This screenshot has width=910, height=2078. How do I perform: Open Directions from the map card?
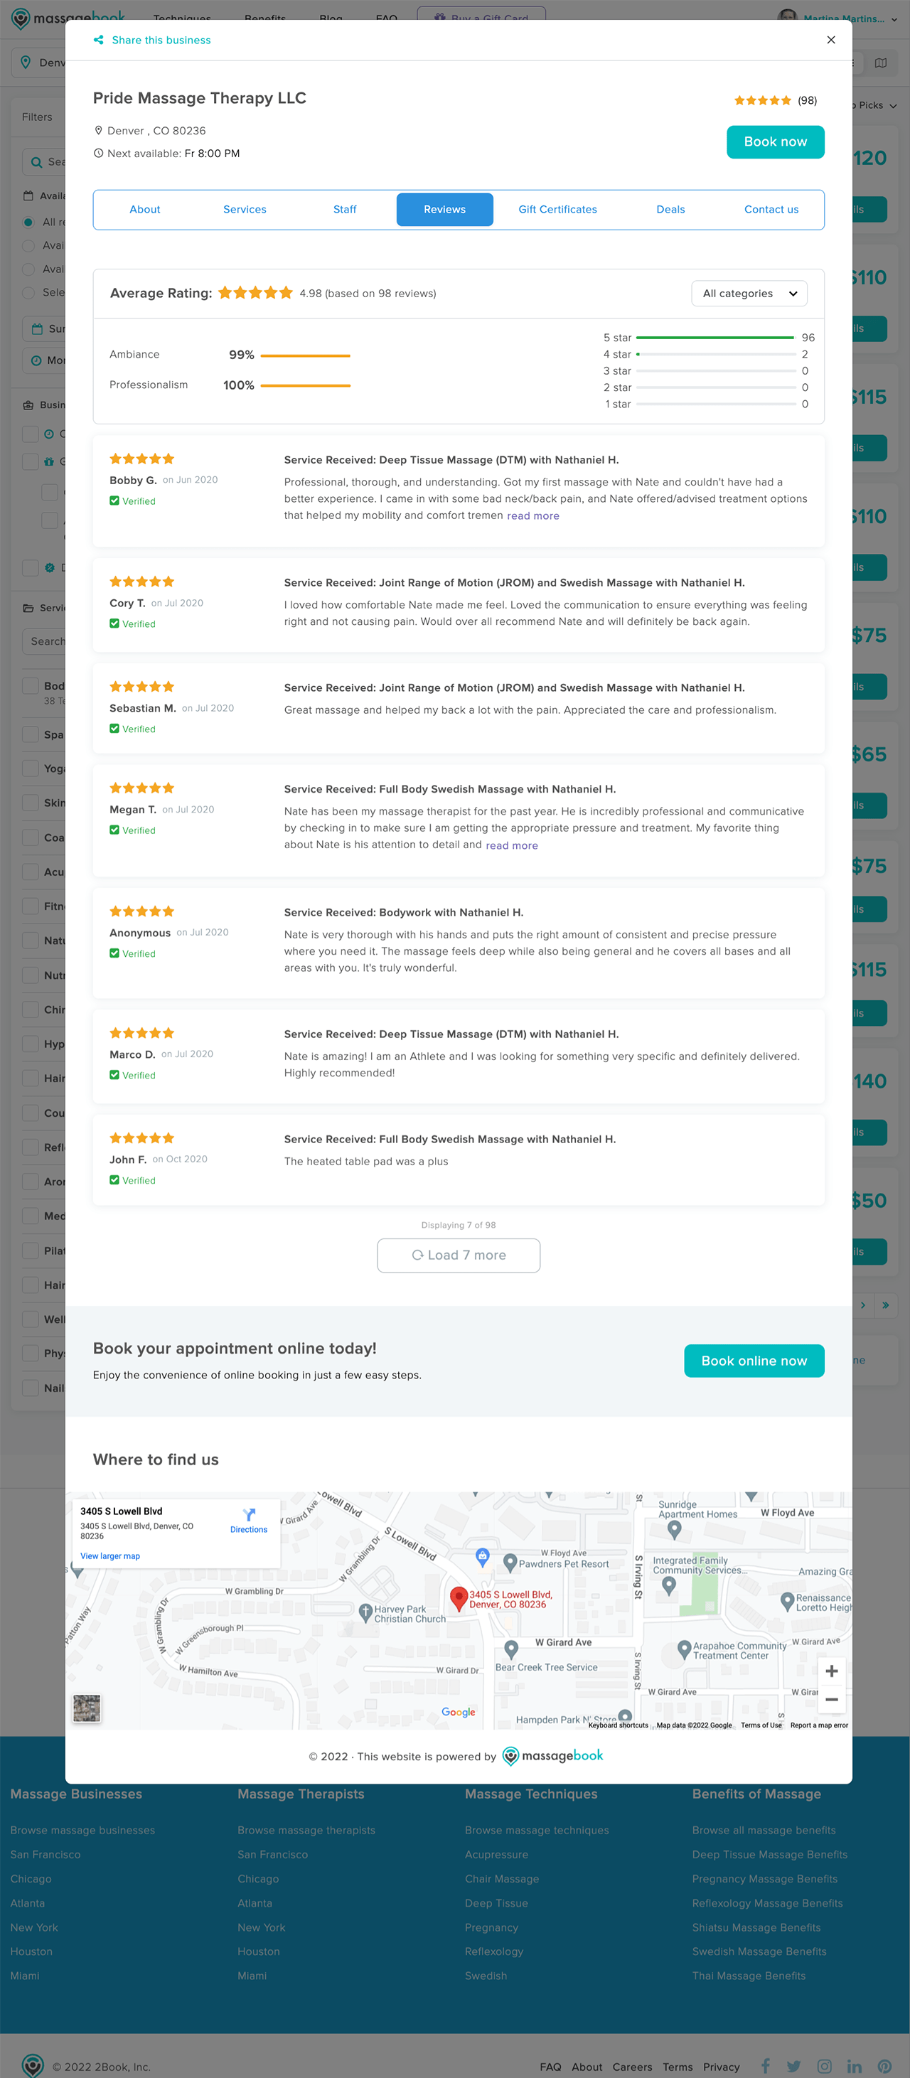point(249,1520)
